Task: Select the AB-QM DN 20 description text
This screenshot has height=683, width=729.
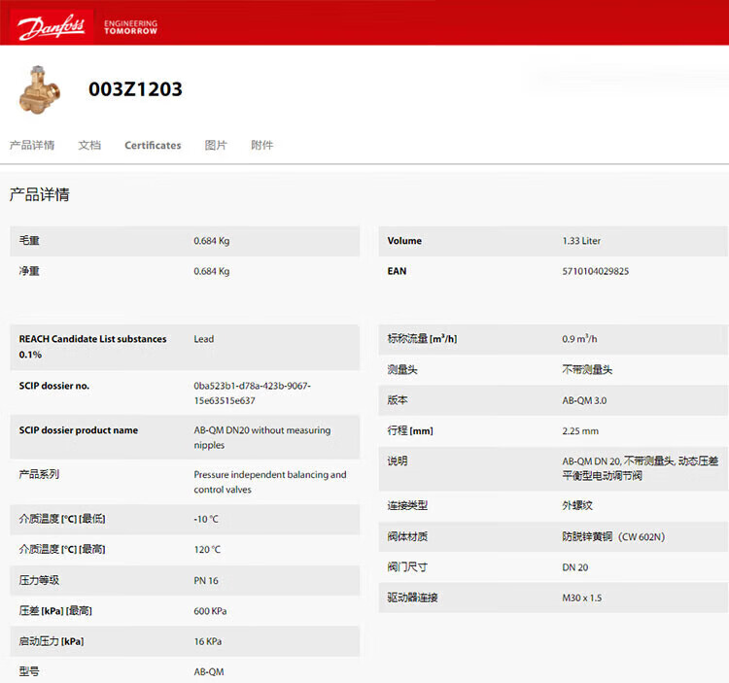Action: (641, 468)
